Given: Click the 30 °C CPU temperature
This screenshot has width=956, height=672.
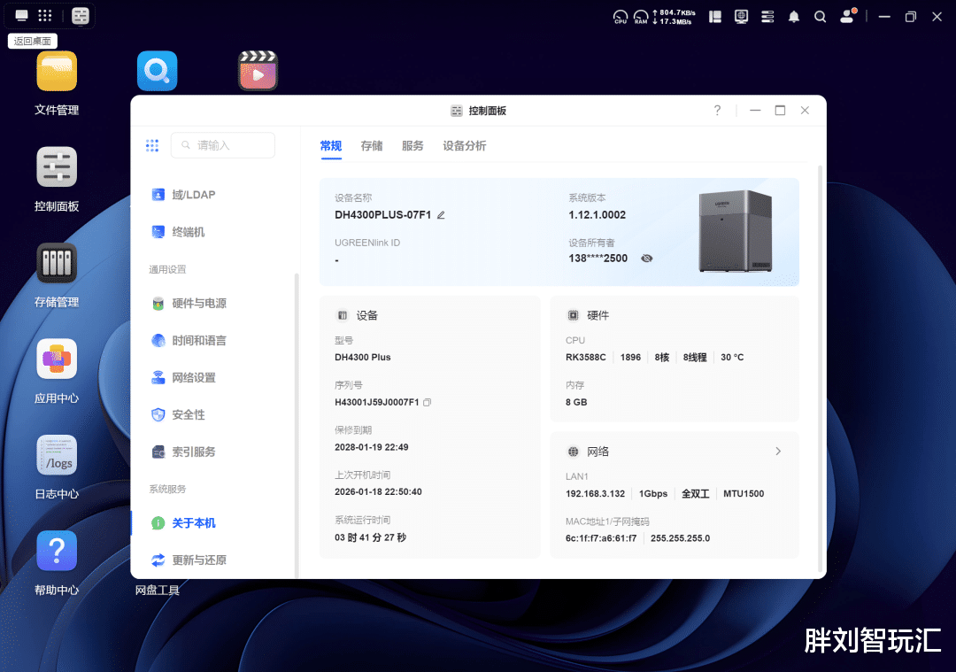Looking at the screenshot, I should click(x=732, y=358).
